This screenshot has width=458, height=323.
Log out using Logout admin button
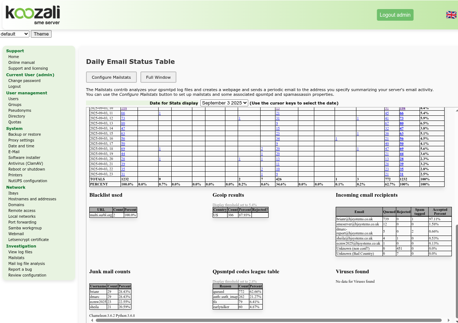[x=395, y=15]
